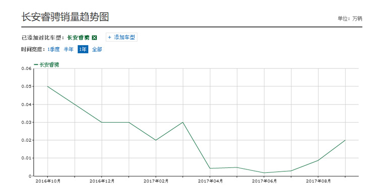This screenshot has width=378, height=192.
Task: Click the 长安睿骋 compared model link
Action: click(x=78, y=38)
